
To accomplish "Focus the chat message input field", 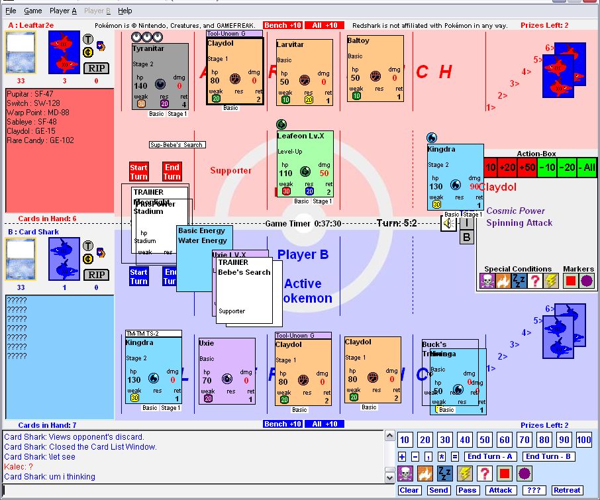I will [198, 490].
